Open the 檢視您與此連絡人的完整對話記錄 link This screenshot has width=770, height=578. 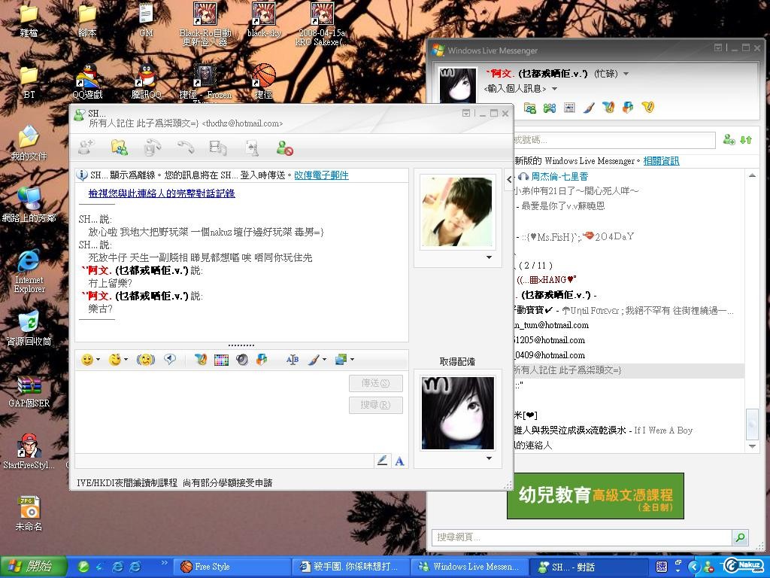click(162, 193)
